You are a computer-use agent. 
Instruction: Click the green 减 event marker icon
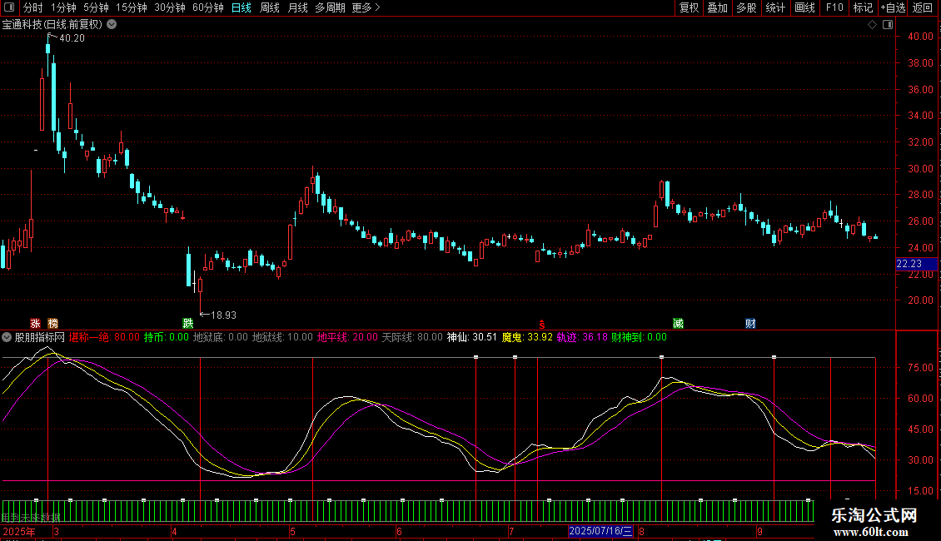(x=679, y=323)
